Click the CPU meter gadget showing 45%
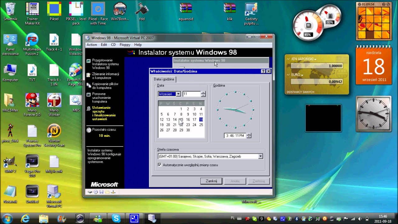 [x=308, y=26]
